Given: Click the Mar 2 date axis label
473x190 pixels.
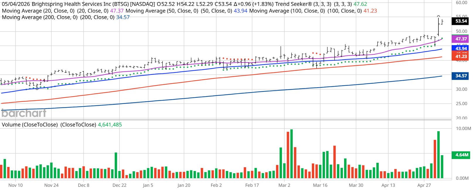Looking at the screenshot, I should pos(284,185).
